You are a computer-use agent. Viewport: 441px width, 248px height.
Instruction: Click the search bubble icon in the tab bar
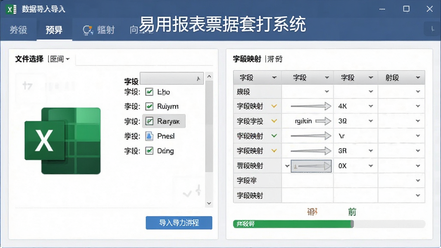[x=88, y=30]
